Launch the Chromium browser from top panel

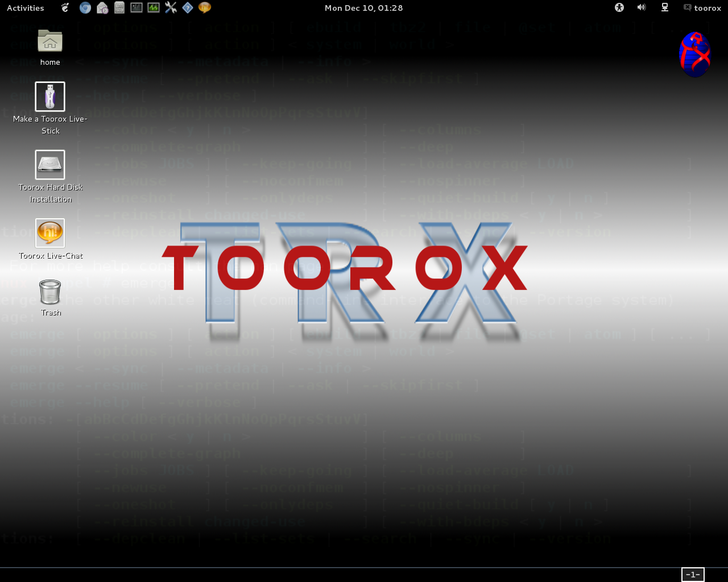pos(85,8)
